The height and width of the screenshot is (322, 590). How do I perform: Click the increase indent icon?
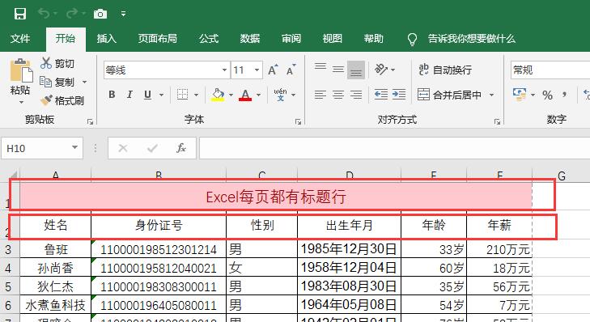click(x=399, y=95)
